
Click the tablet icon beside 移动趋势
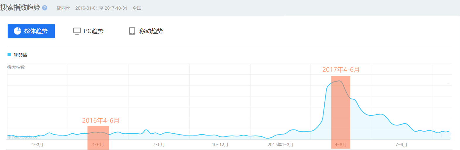(132, 31)
